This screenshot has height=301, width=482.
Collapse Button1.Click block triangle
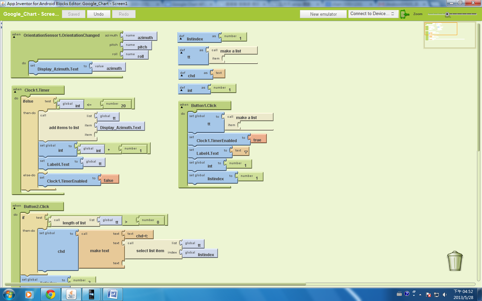tap(182, 107)
